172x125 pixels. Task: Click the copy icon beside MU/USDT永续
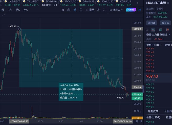(x=168, y=3)
